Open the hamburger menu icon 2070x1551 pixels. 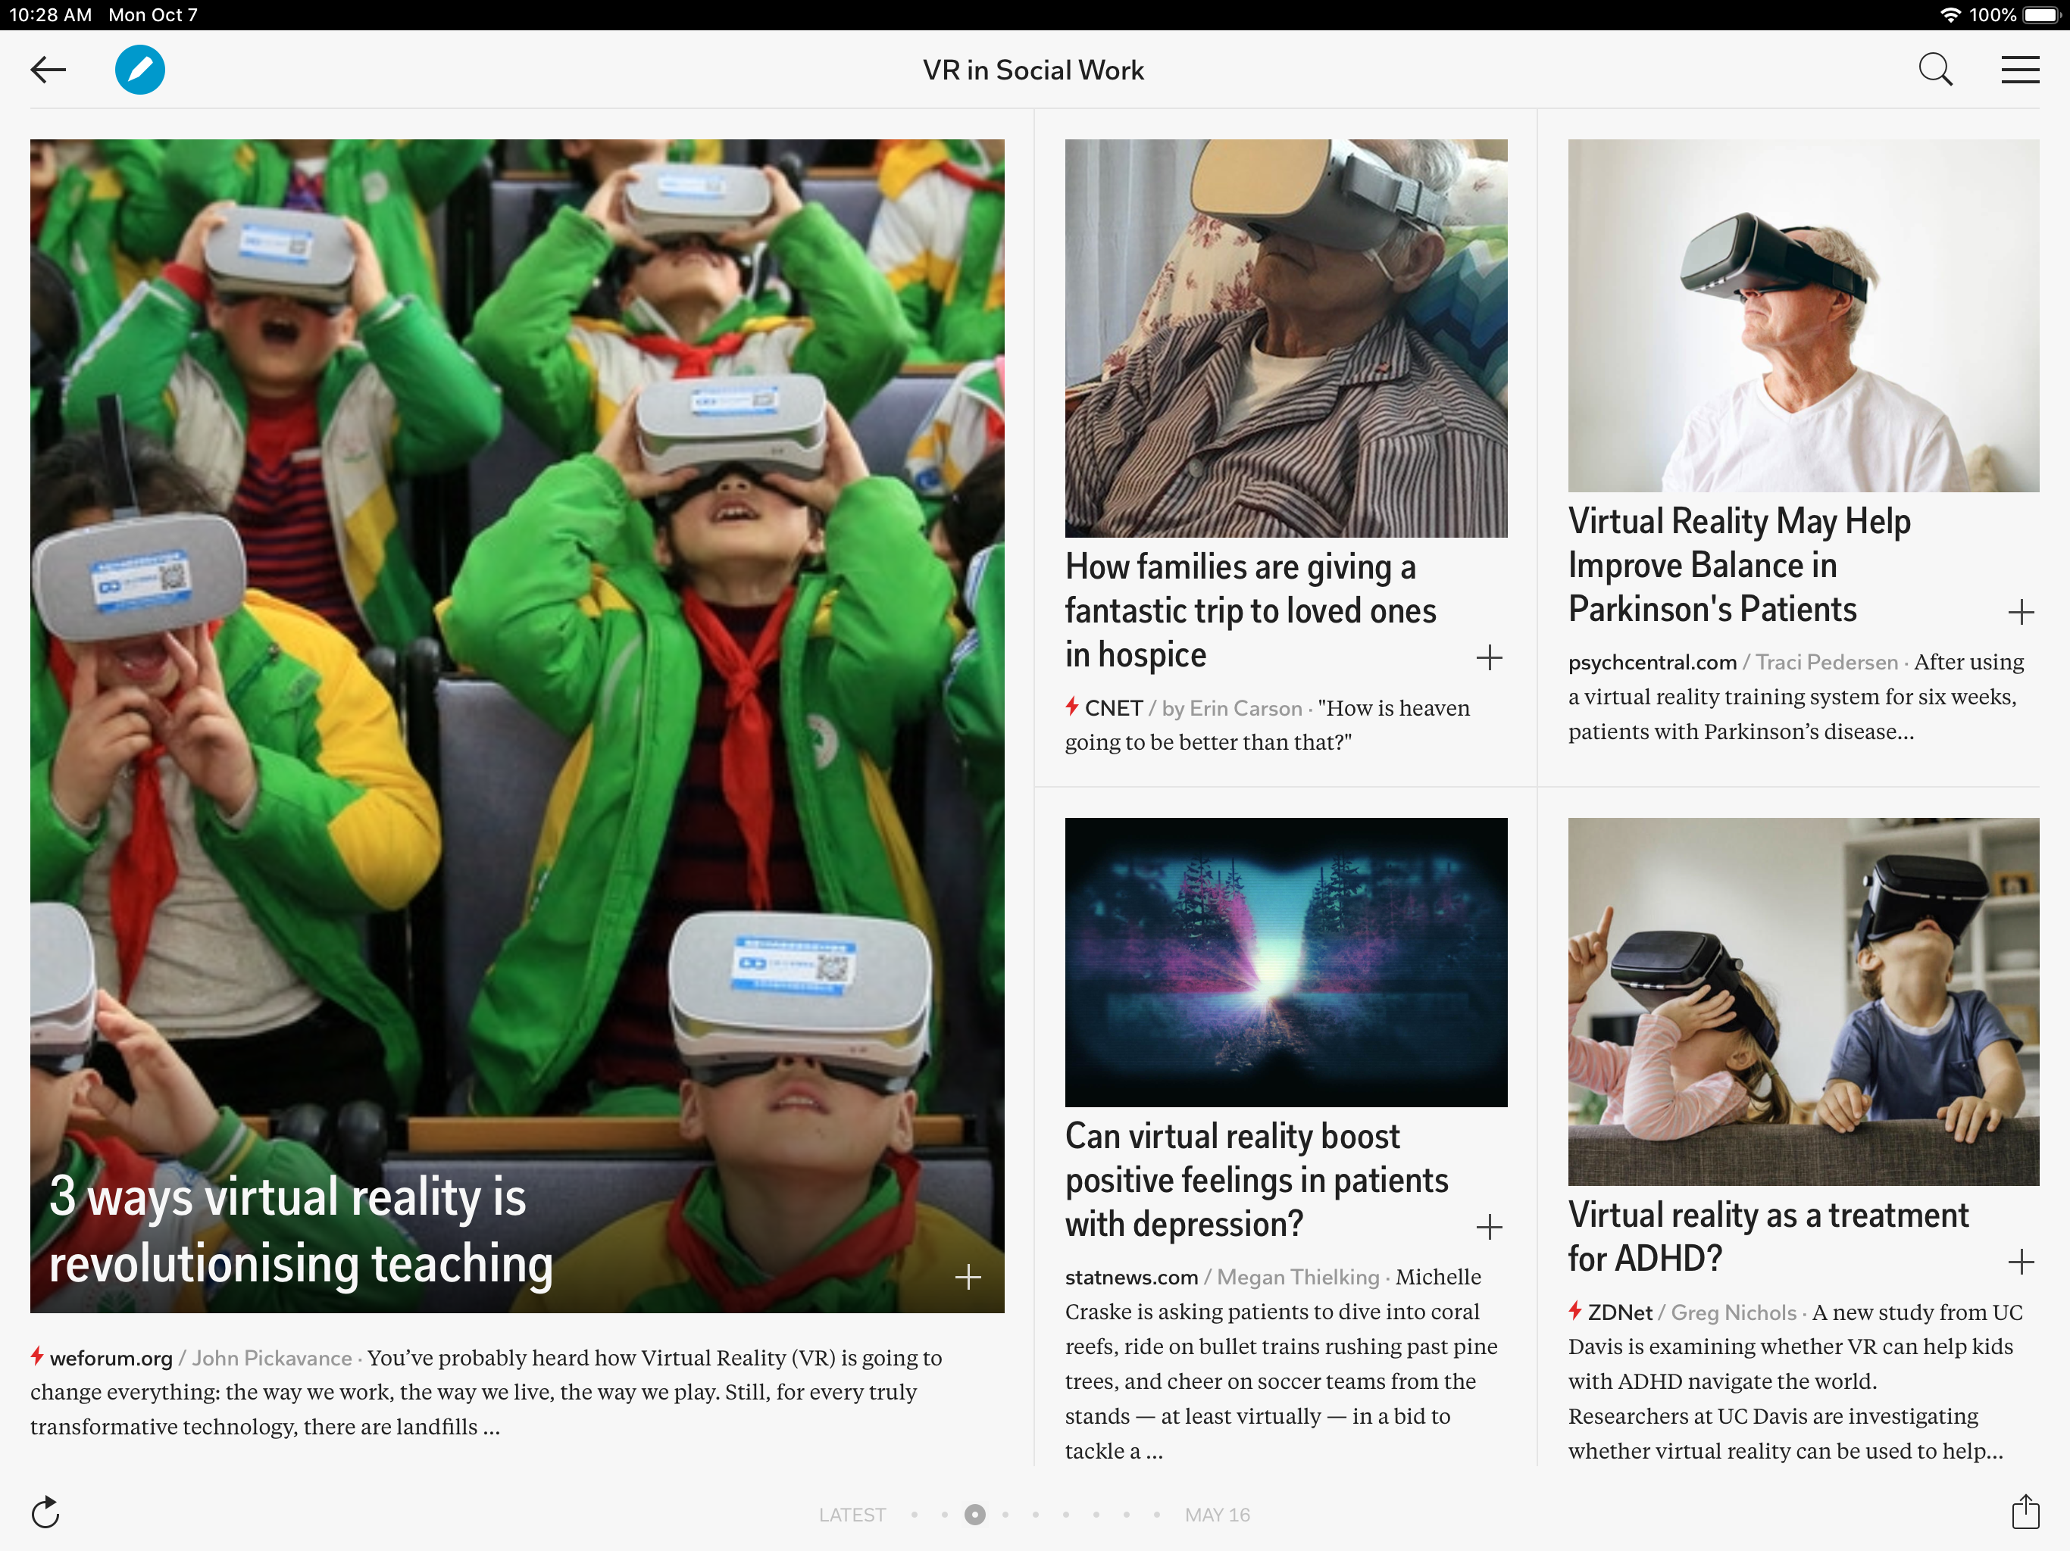point(2019,70)
